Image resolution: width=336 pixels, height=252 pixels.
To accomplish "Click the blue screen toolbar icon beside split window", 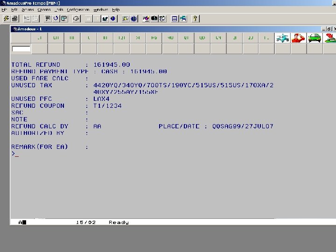I will point(183,19).
